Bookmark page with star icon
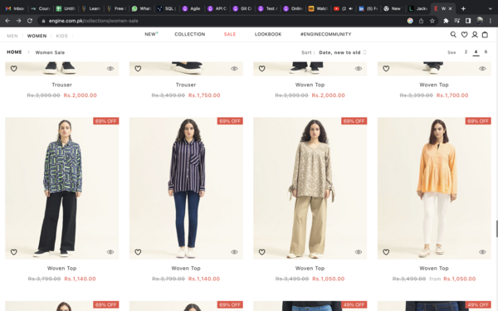This screenshot has width=498, height=311. pyautogui.click(x=432, y=21)
